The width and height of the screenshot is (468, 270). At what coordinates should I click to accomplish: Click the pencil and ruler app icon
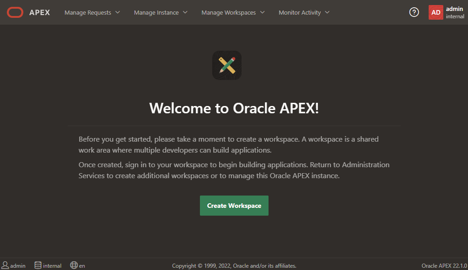point(227,65)
